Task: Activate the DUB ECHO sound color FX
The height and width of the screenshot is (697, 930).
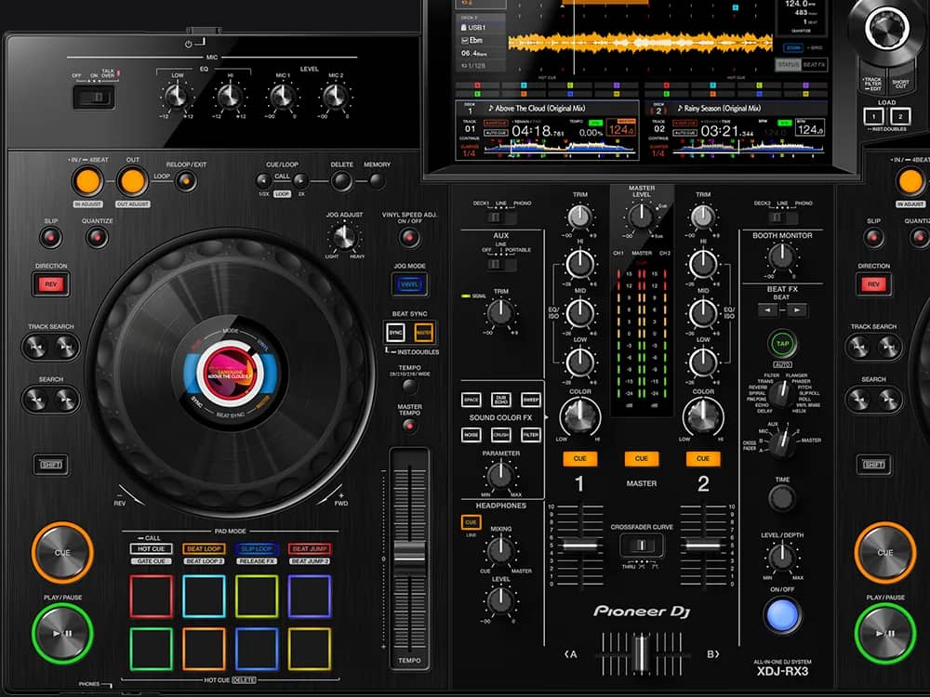Action: 501,400
